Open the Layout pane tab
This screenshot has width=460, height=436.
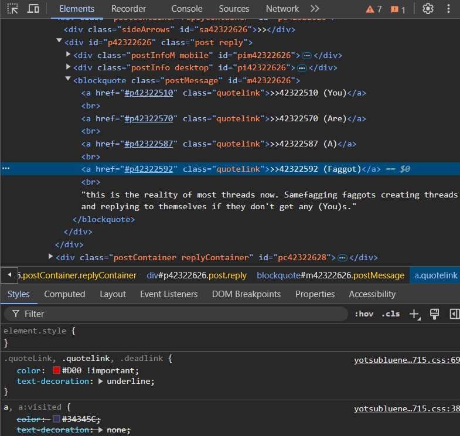click(x=113, y=294)
